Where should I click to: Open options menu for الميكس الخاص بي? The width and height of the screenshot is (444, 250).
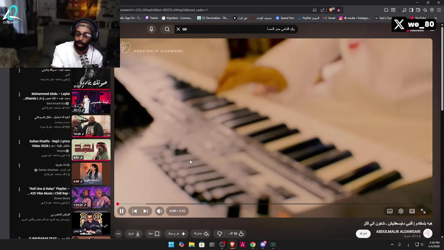(19, 215)
